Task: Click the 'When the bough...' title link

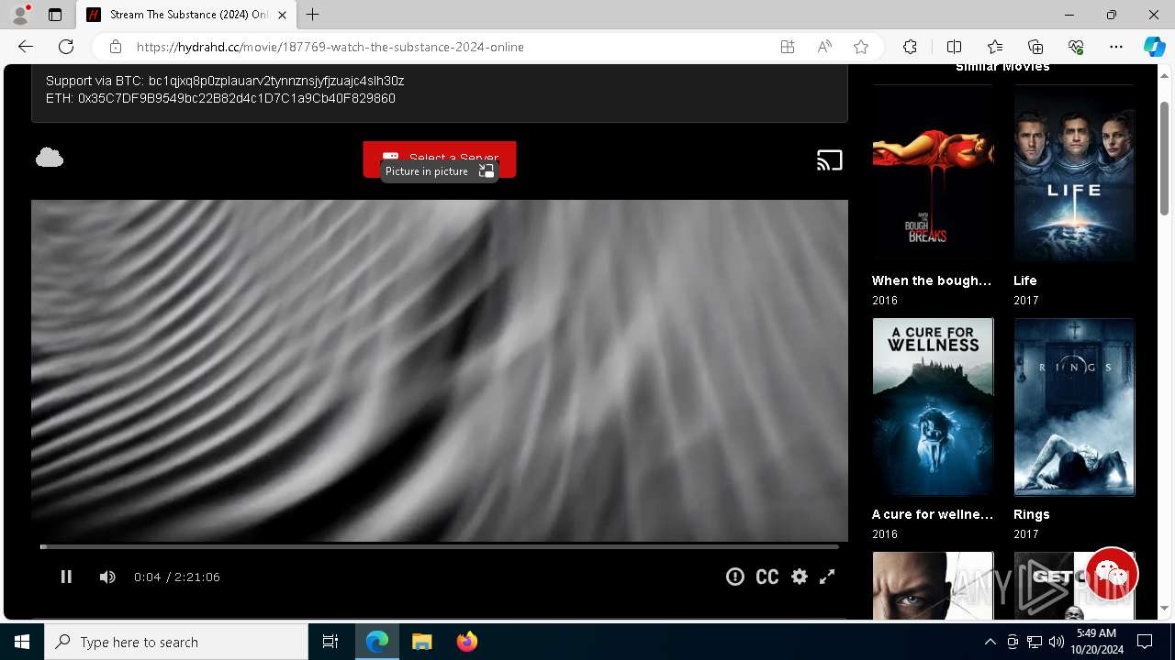Action: (932, 280)
